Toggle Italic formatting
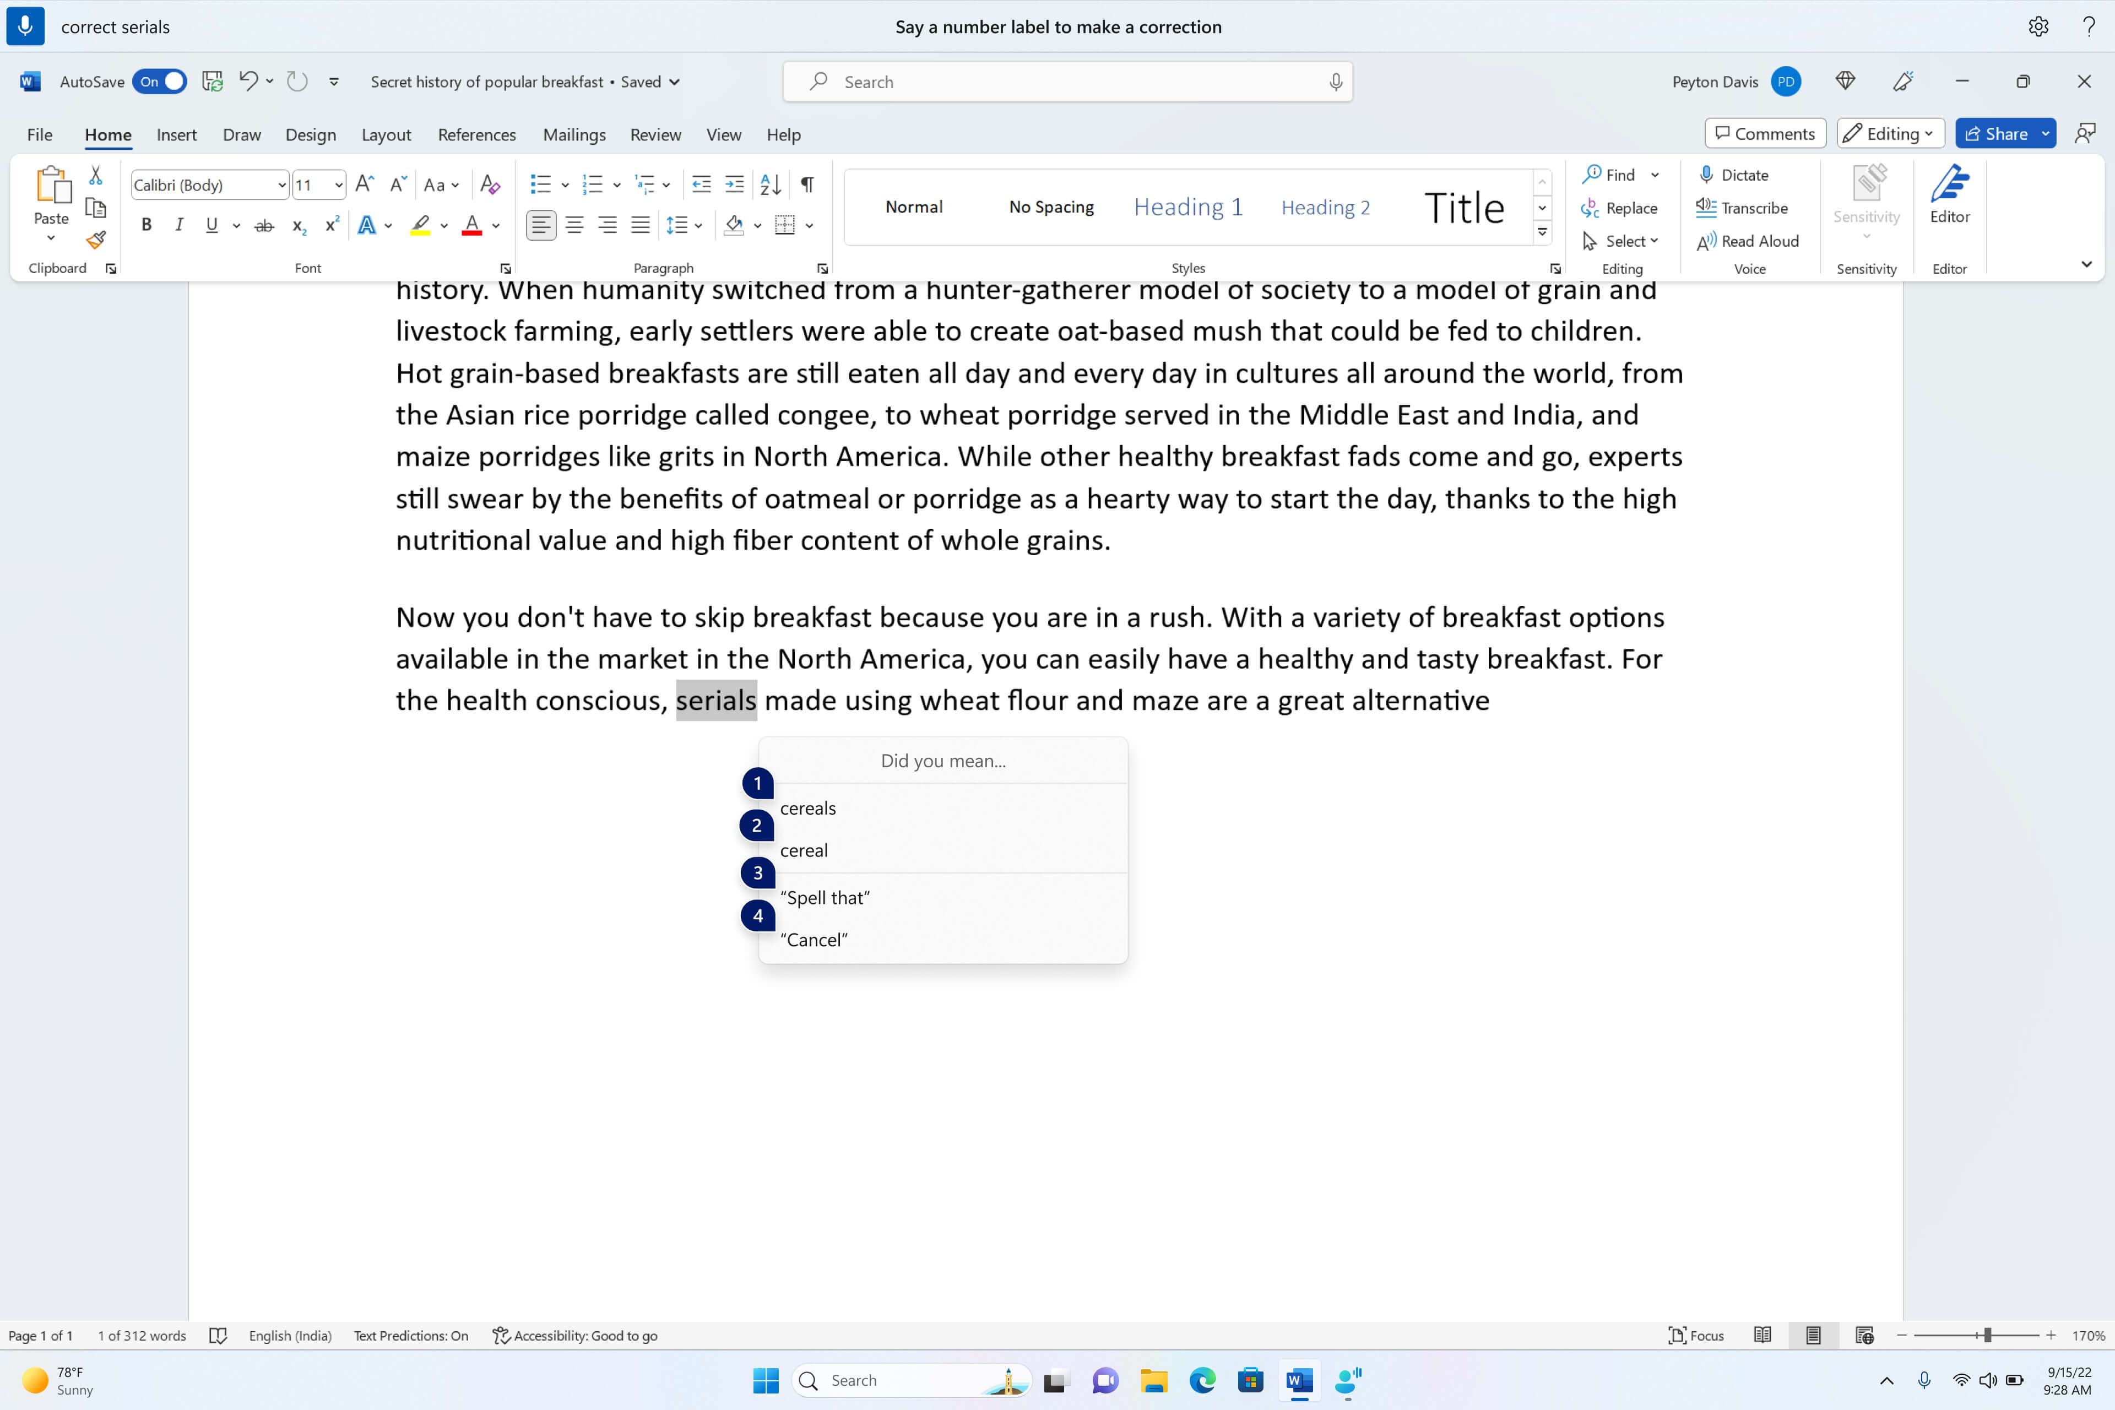Screen dimensions: 2115x1410 (x=178, y=225)
